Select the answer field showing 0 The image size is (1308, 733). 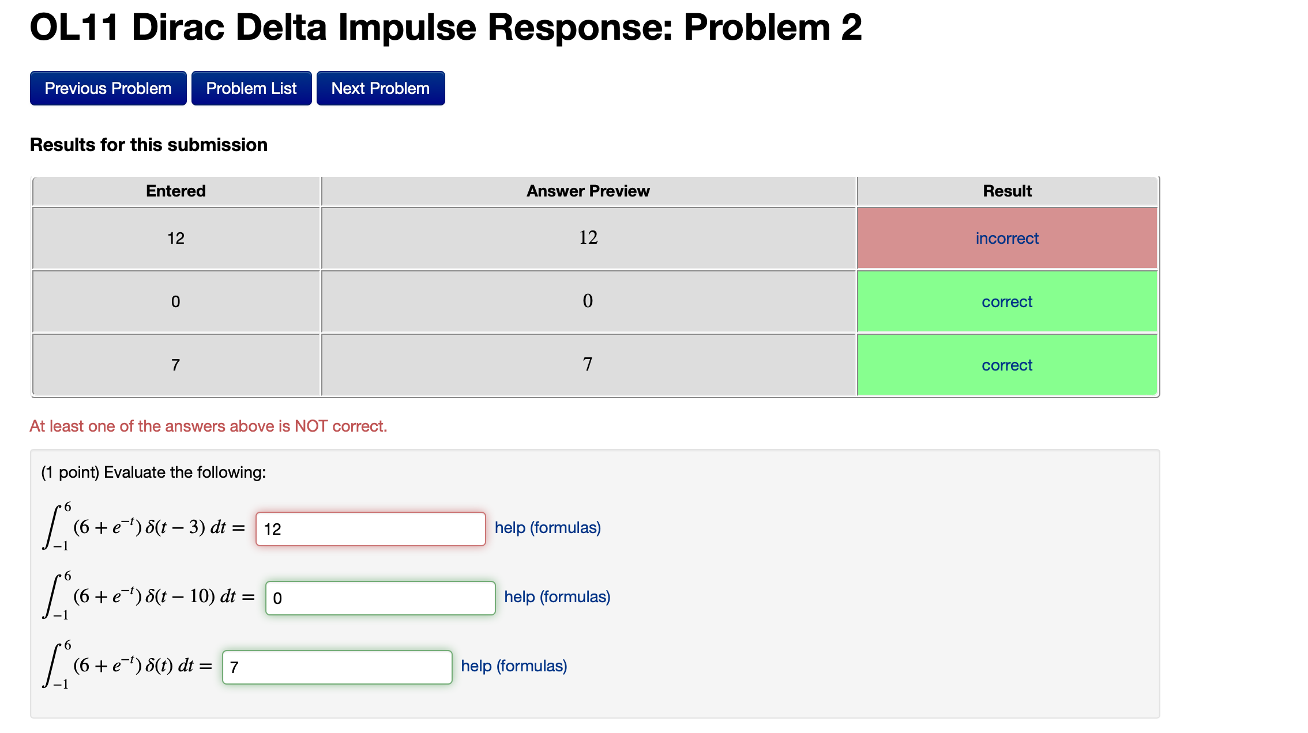379,598
